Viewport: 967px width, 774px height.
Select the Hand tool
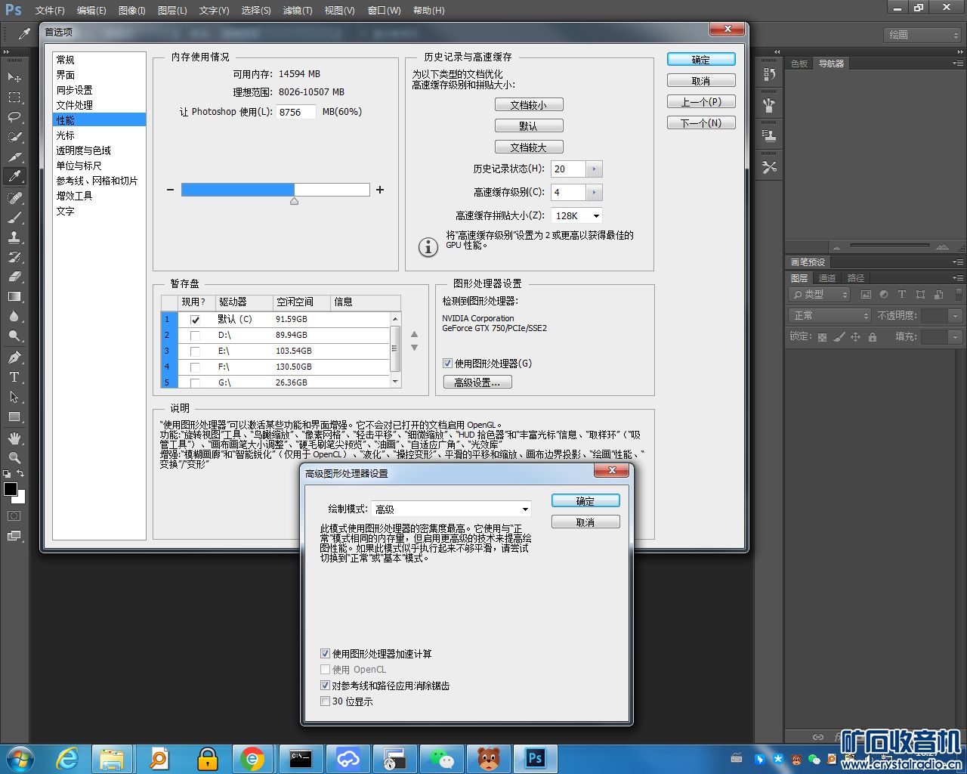click(14, 438)
